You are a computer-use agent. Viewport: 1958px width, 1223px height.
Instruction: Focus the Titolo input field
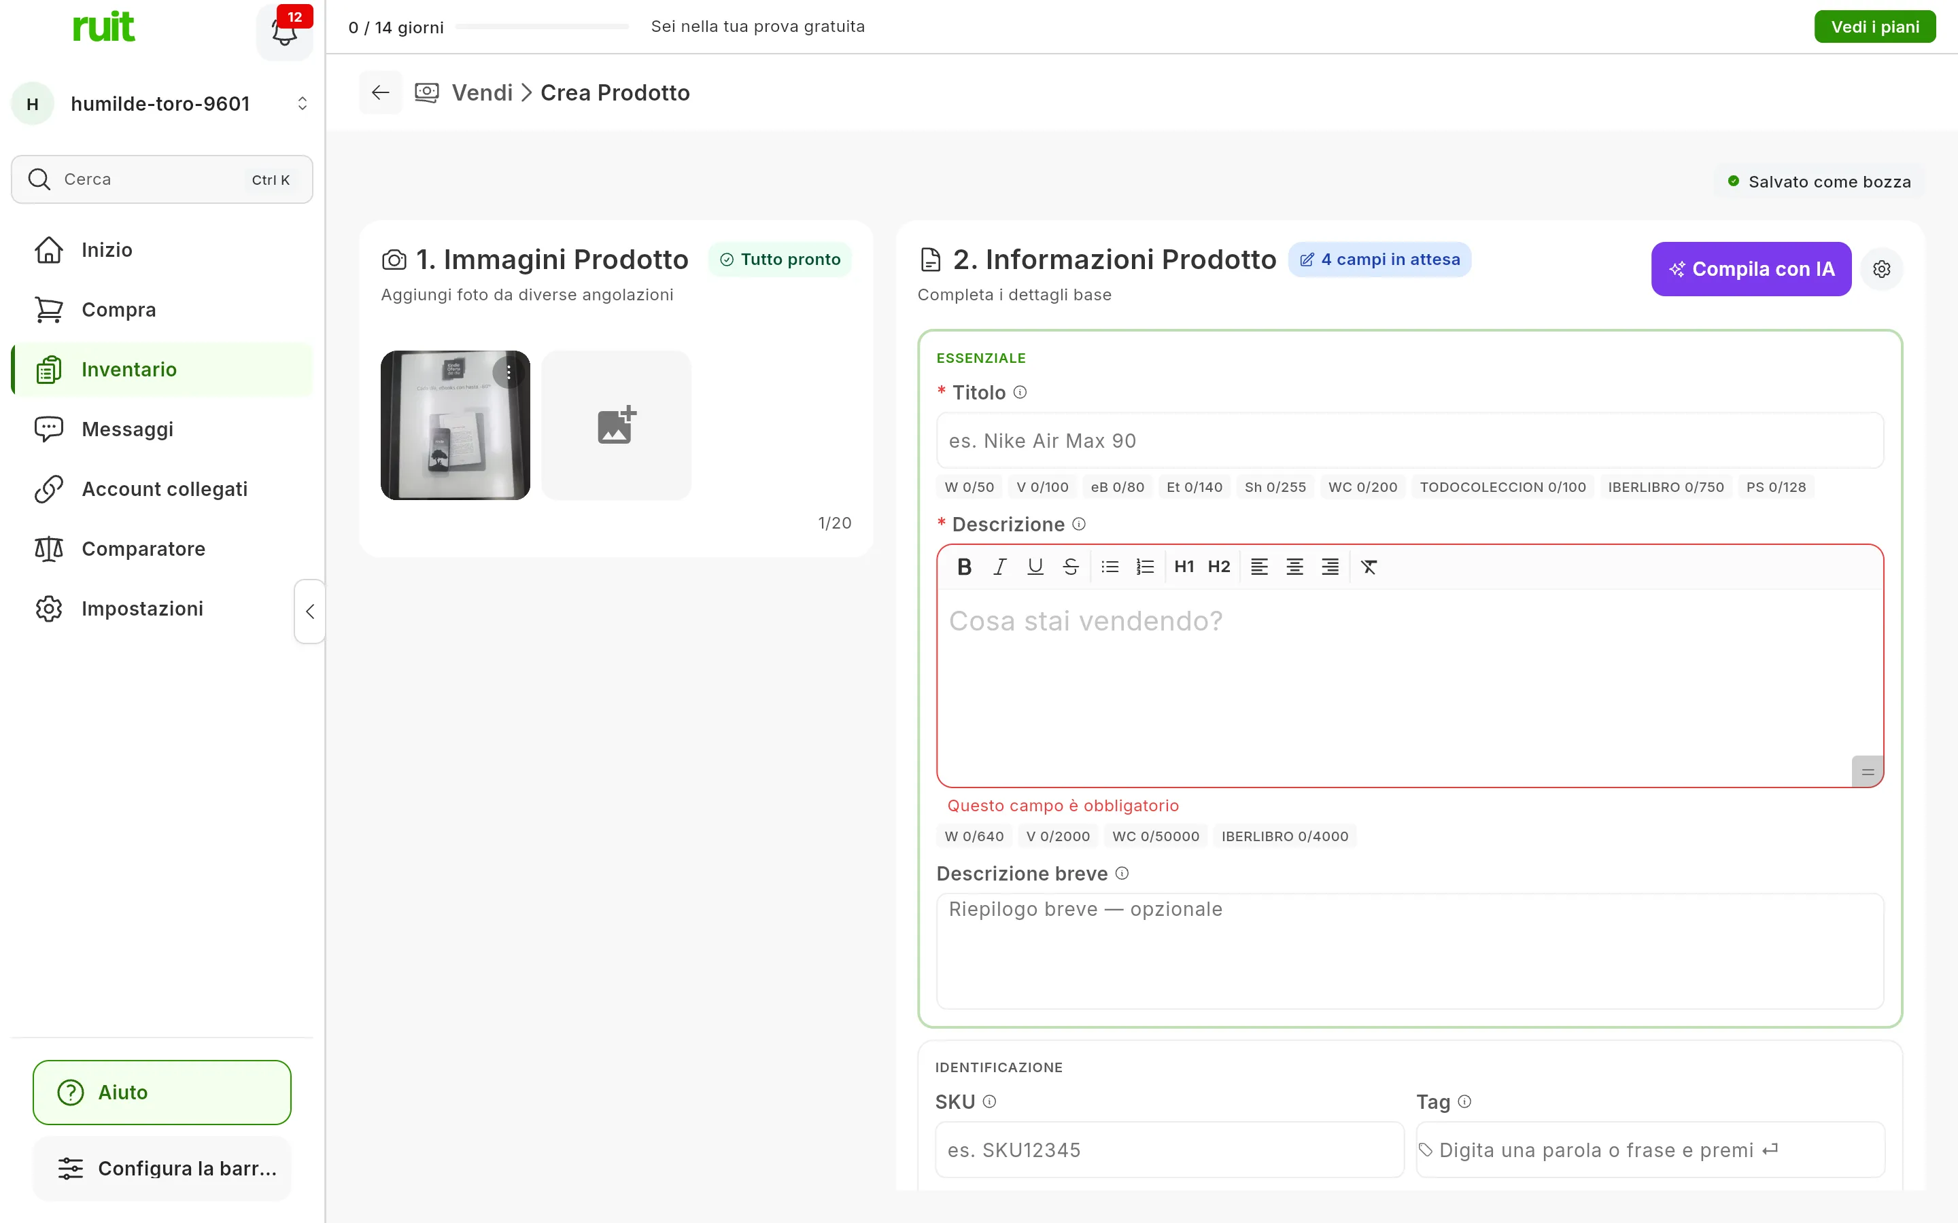pyautogui.click(x=1409, y=441)
